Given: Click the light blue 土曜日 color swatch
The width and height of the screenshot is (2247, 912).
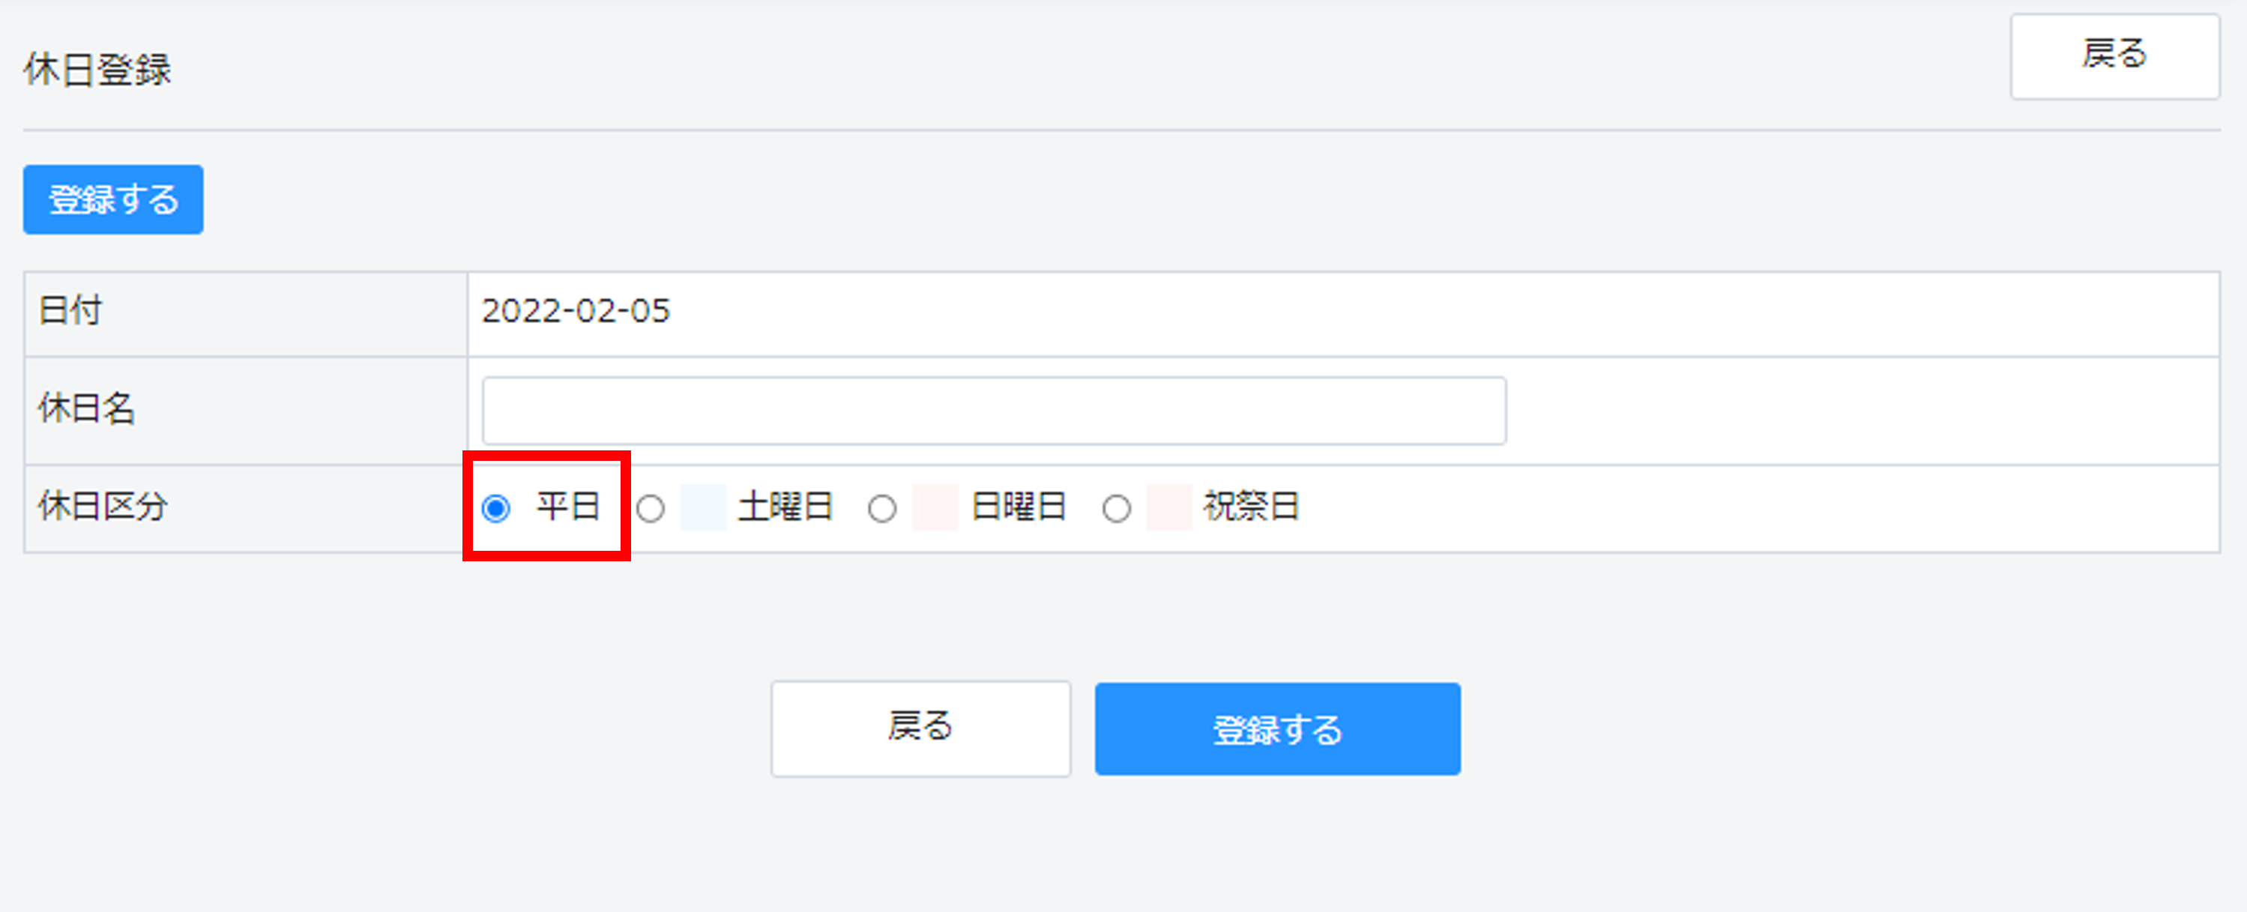Looking at the screenshot, I should [x=703, y=507].
